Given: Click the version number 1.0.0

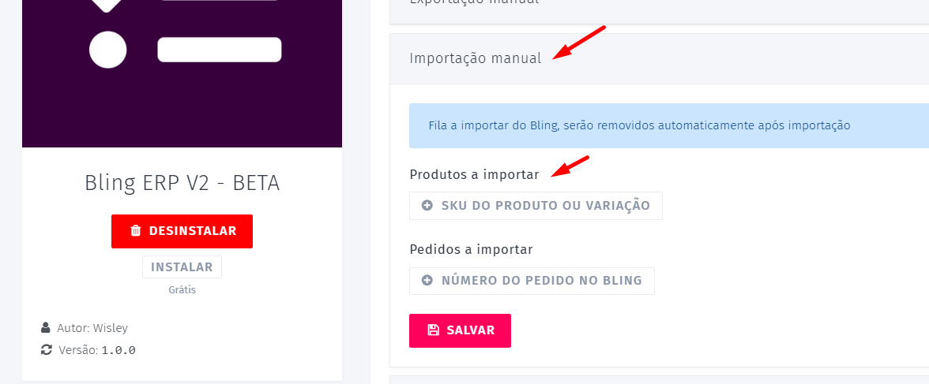Looking at the screenshot, I should 118,350.
